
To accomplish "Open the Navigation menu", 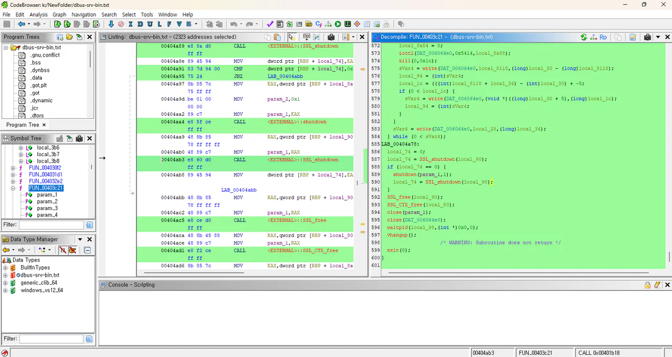I will pyautogui.click(x=84, y=15).
